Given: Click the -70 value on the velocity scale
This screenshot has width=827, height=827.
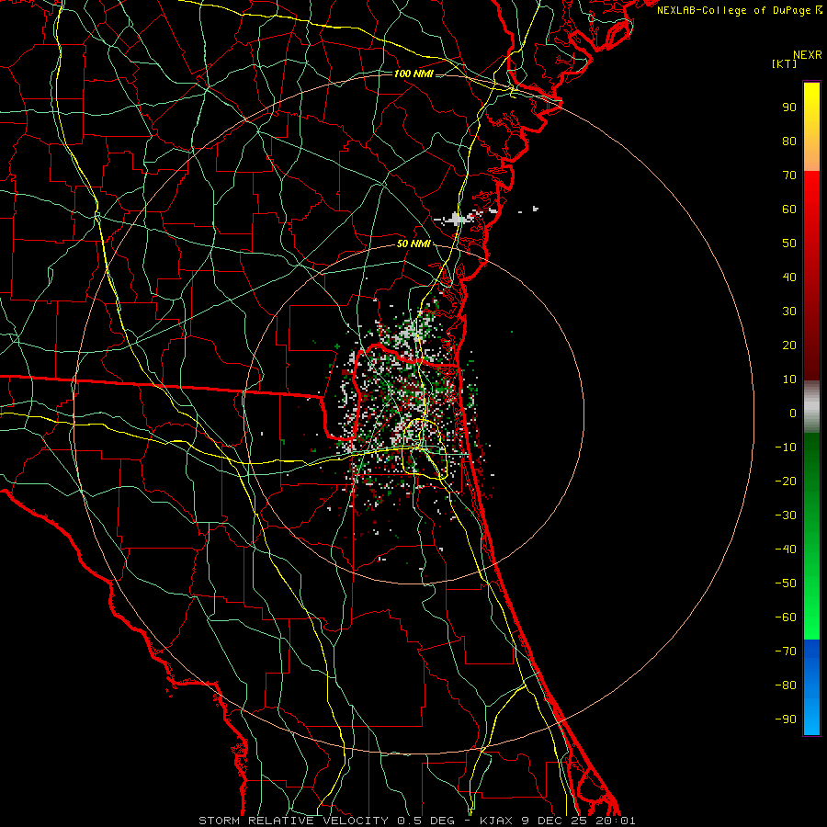Looking at the screenshot, I should [x=786, y=651].
